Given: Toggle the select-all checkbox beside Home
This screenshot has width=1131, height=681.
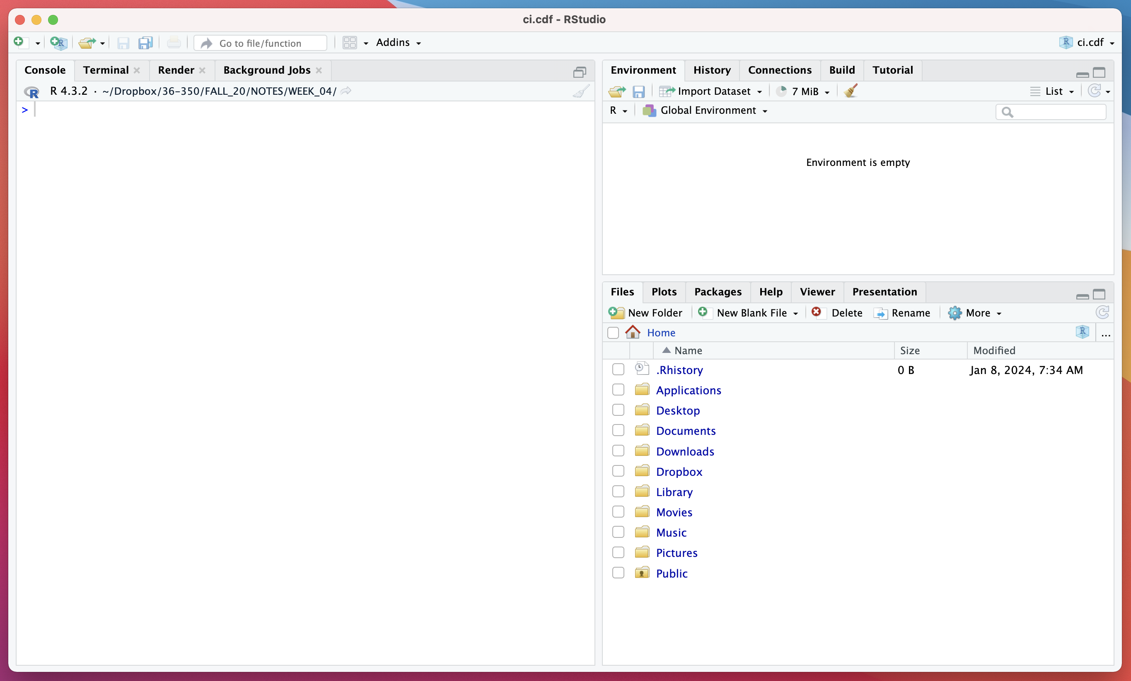Looking at the screenshot, I should point(613,332).
